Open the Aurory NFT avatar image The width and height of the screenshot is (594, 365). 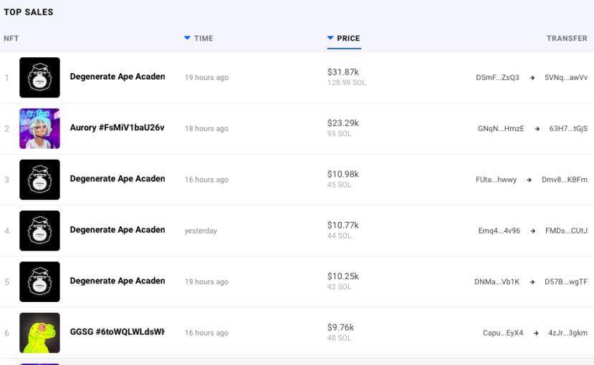(39, 129)
